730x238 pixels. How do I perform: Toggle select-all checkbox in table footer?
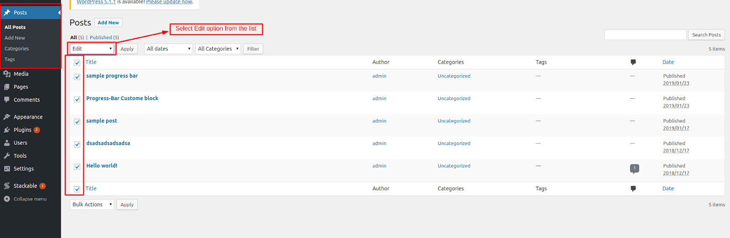77,189
